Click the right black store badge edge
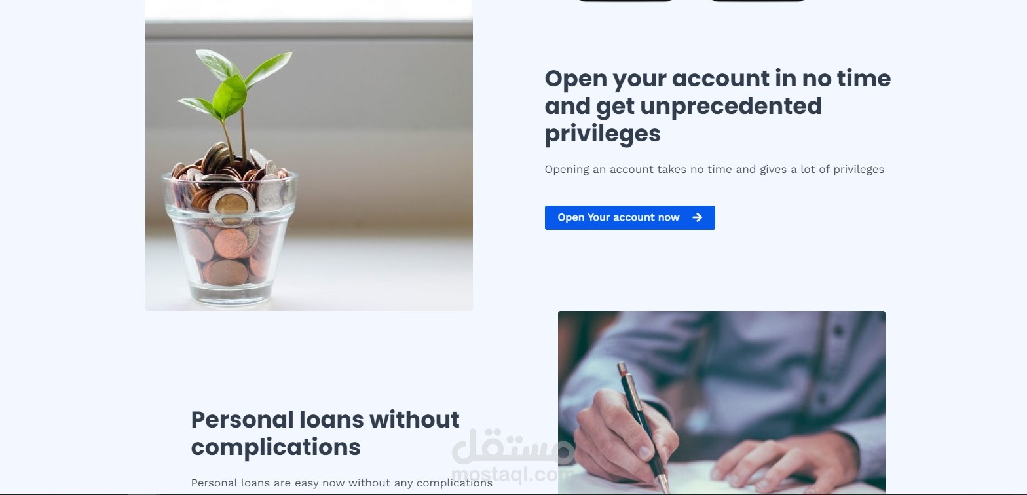Viewport: 1027px width, 495px height. coord(757,1)
